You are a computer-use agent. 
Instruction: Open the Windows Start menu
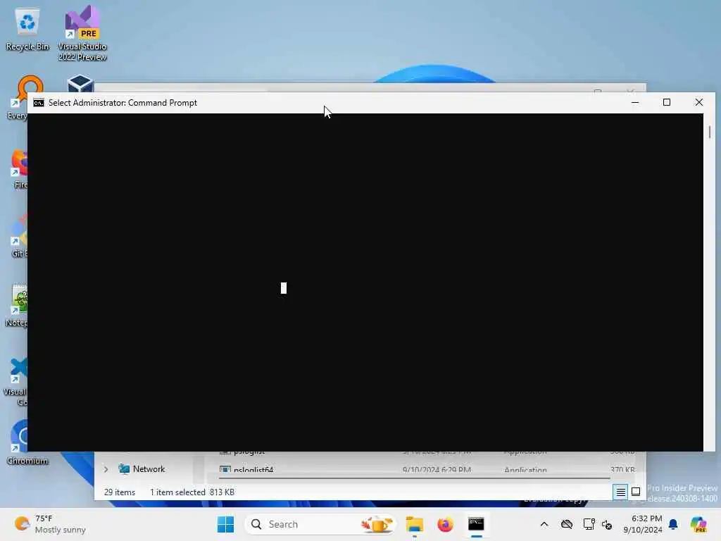(x=225, y=524)
